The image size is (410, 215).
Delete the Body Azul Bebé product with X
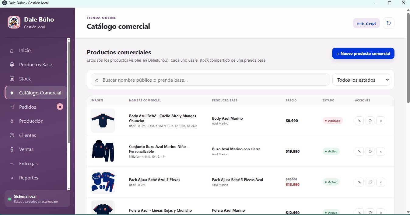click(x=380, y=121)
